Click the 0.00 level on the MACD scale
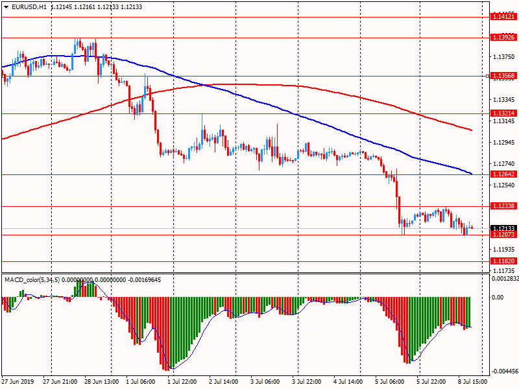519x389 pixels. (x=498, y=297)
